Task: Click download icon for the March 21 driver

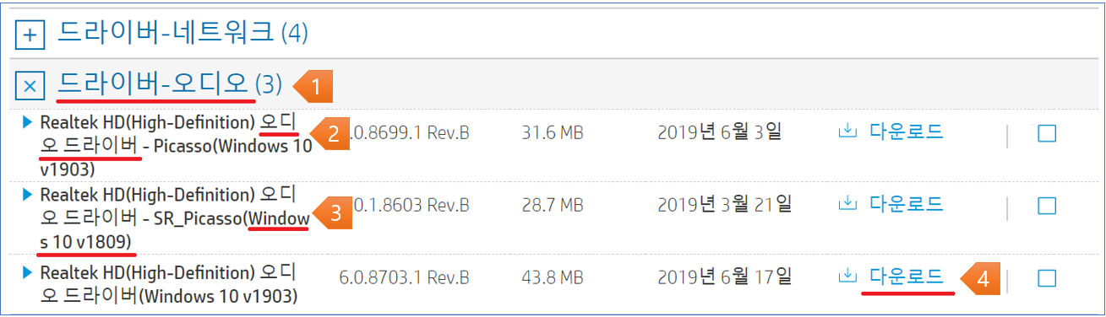Action: coord(847,203)
